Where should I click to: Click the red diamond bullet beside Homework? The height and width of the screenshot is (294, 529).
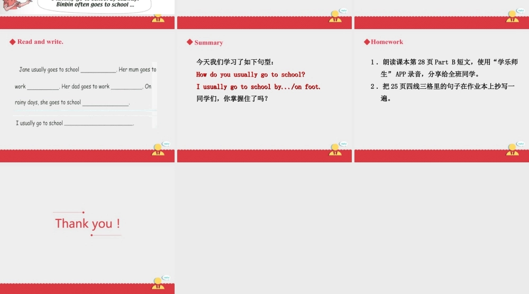[367, 42]
